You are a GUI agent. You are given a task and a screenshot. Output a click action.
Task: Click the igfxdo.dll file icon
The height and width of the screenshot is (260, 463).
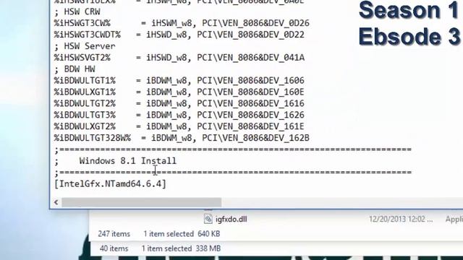coord(208,219)
